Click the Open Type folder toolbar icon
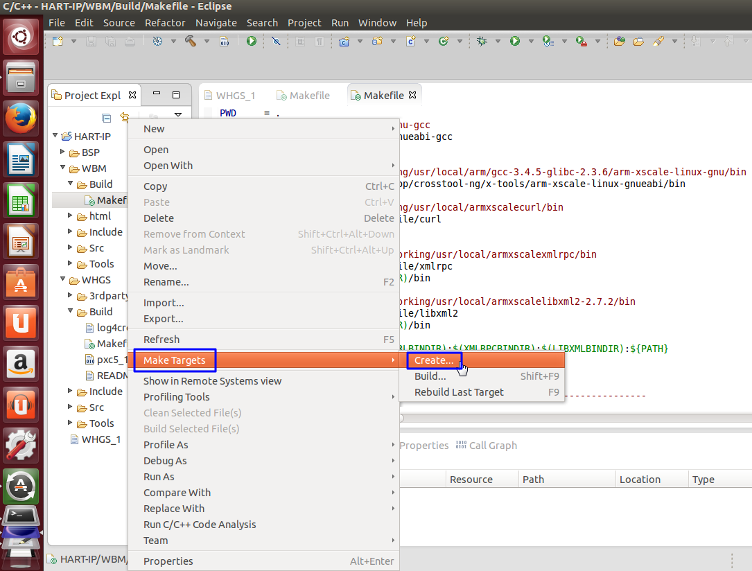The height and width of the screenshot is (571, 752). point(619,42)
